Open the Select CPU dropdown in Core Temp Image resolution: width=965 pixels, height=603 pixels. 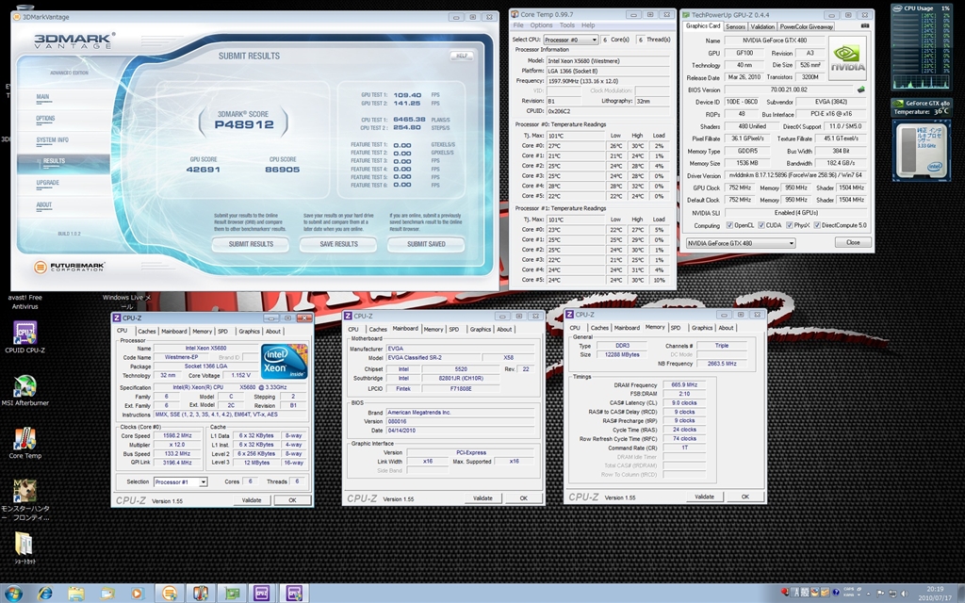(570, 40)
